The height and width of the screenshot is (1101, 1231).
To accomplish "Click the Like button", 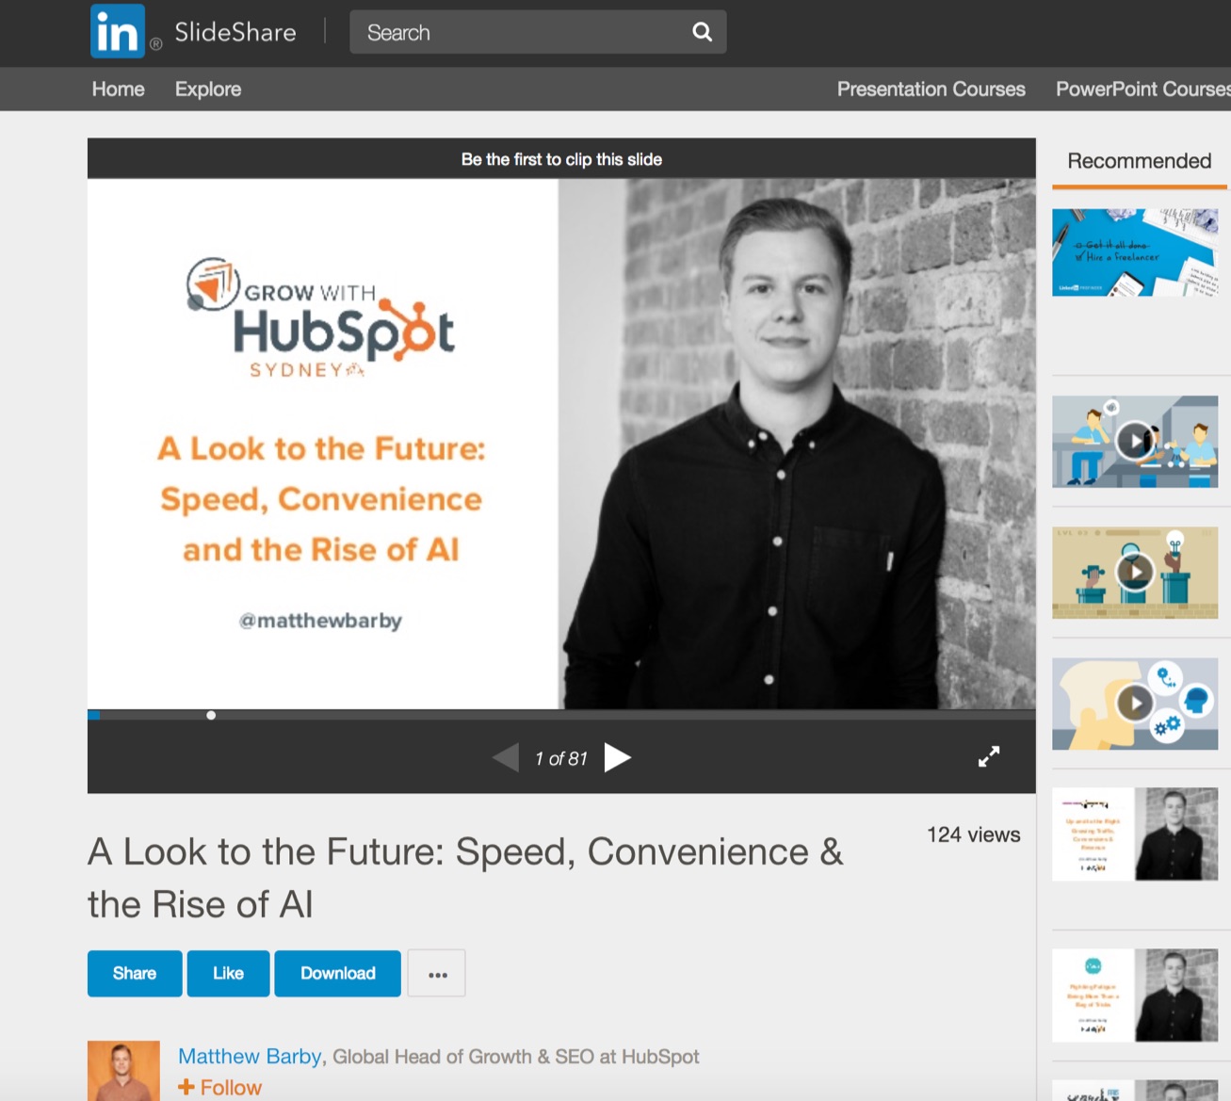I will [x=228, y=973].
